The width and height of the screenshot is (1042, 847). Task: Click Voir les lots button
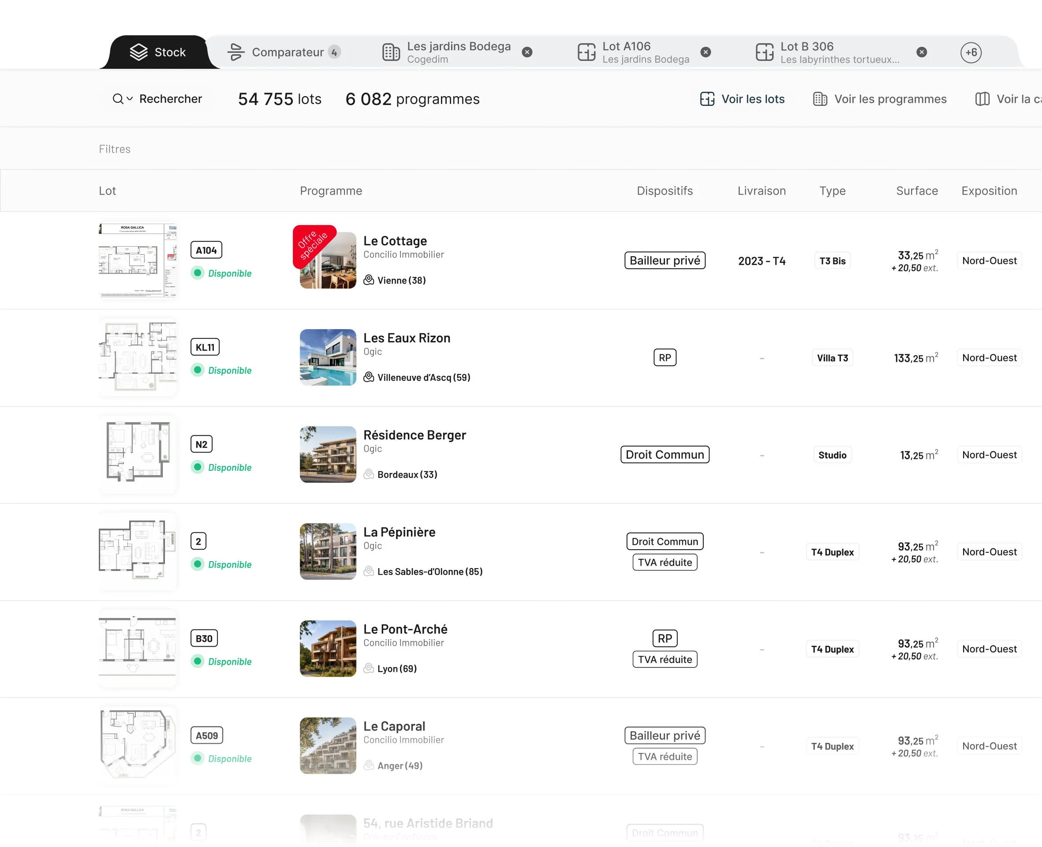coord(742,99)
